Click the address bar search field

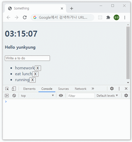pyautogui.click(x=62, y=17)
